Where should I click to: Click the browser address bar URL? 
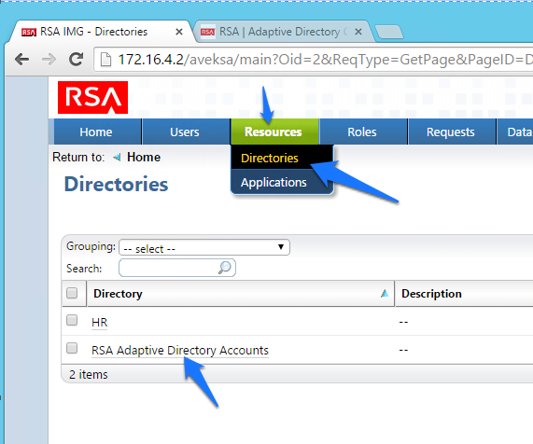click(x=313, y=60)
